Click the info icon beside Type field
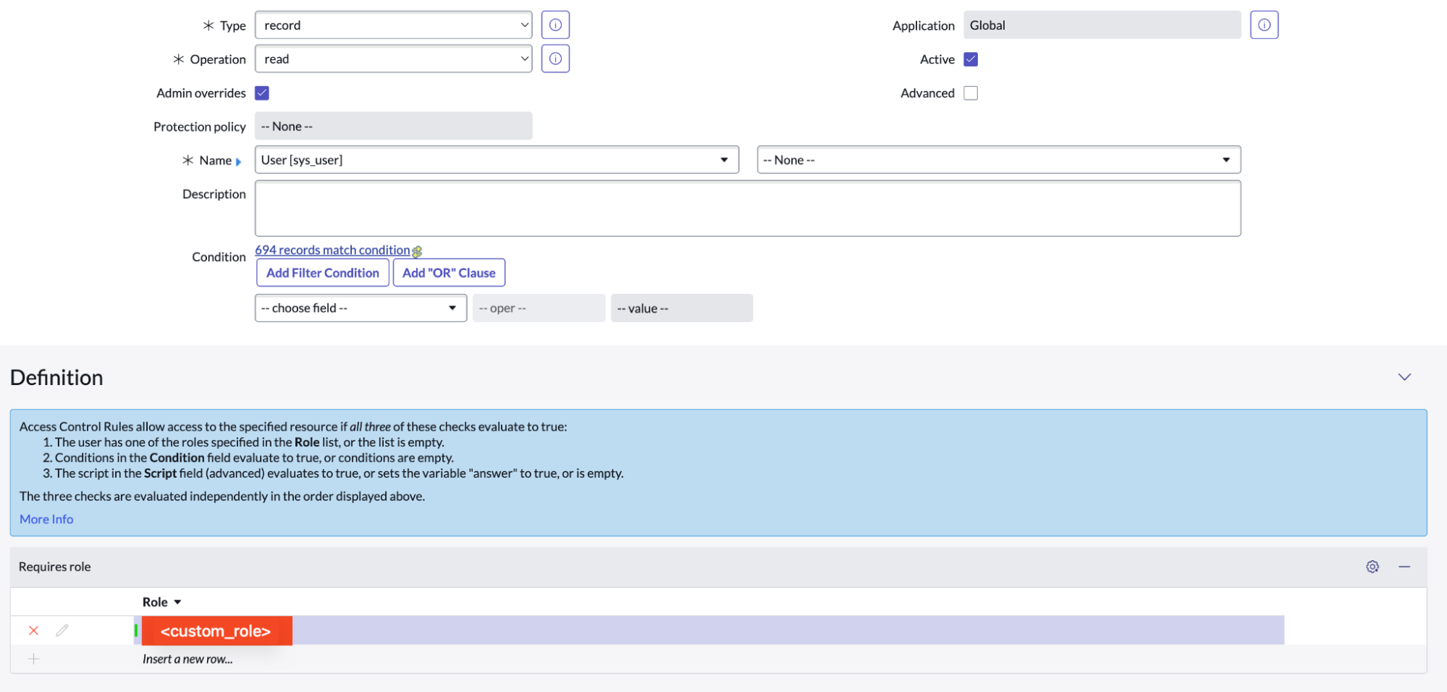The width and height of the screenshot is (1447, 692). pos(555,25)
